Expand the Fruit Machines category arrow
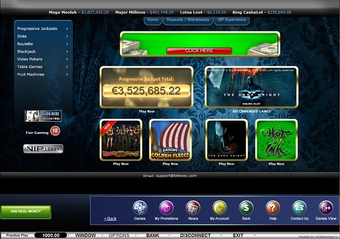The image size is (340, 239). (x=67, y=74)
